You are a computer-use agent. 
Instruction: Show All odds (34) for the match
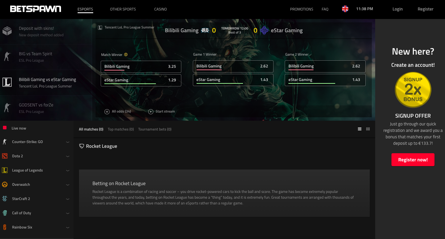click(121, 112)
